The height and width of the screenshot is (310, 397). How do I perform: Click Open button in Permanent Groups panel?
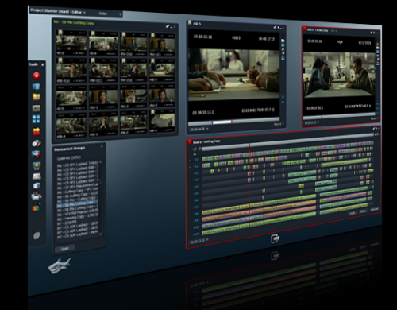65,249
